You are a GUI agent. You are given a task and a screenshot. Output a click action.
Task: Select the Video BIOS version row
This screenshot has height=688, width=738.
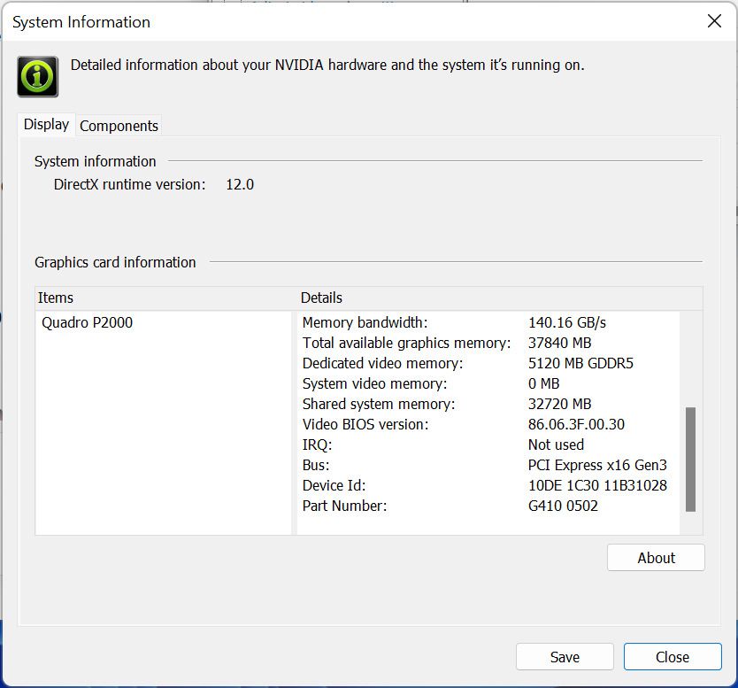pyautogui.click(x=488, y=424)
